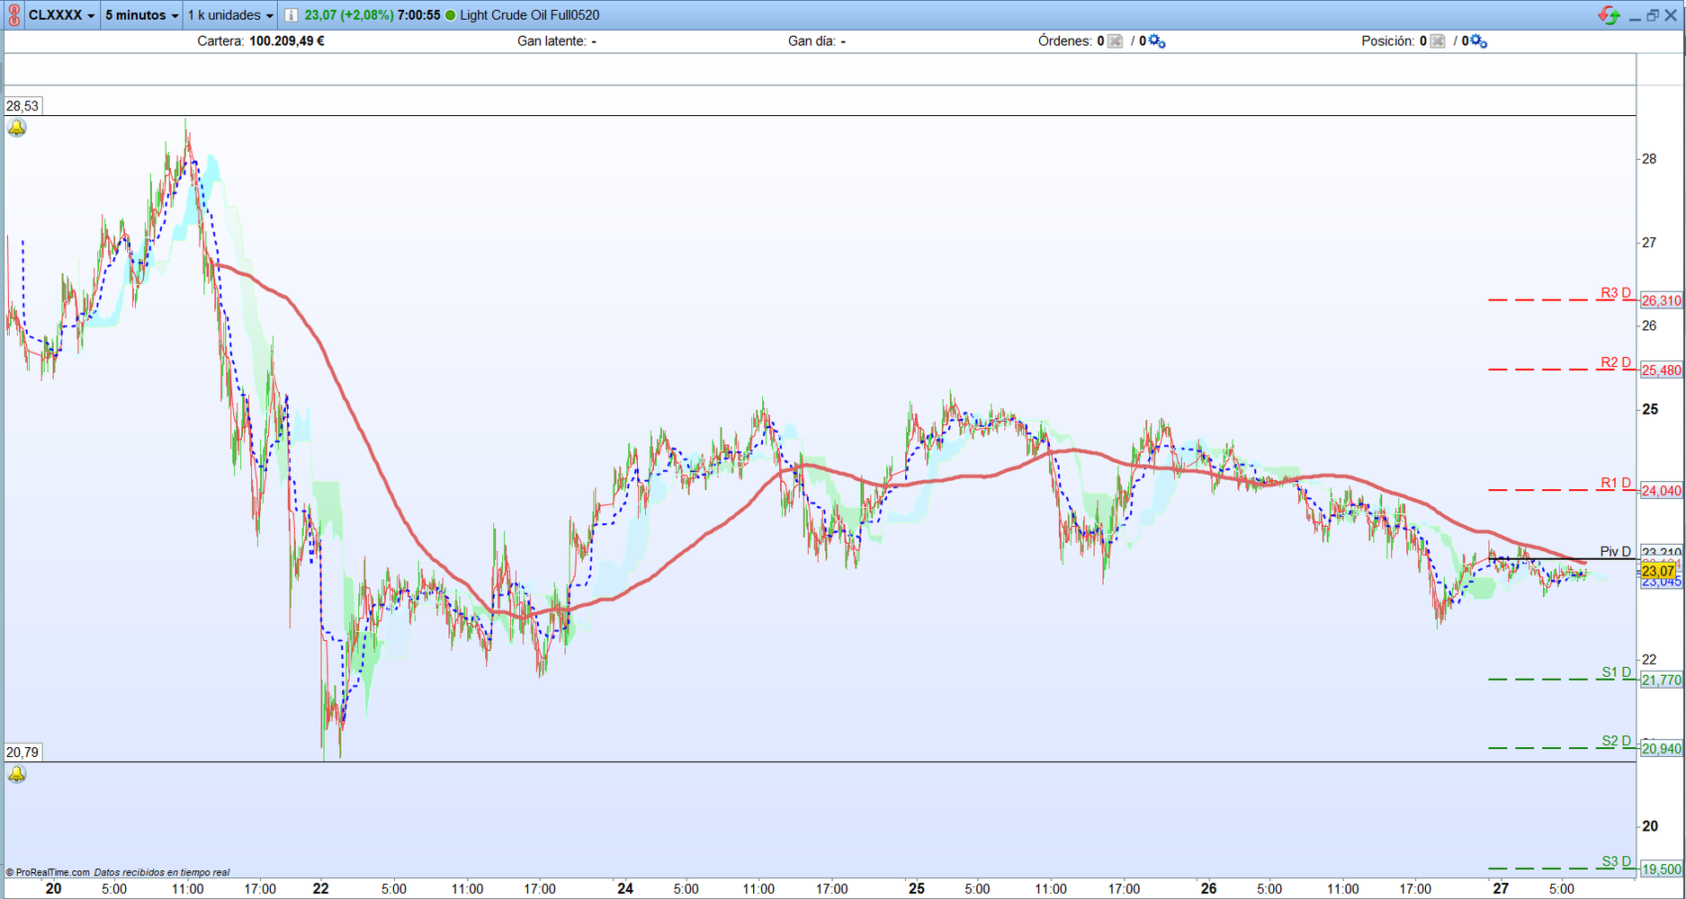Click the S2 D pivot label
This screenshot has height=899, width=1686.
tap(1617, 742)
